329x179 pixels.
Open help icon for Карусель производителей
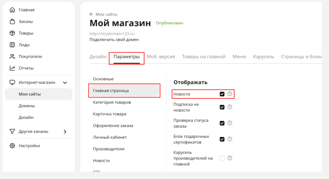(230, 158)
